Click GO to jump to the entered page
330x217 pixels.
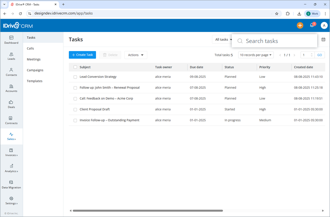319,55
